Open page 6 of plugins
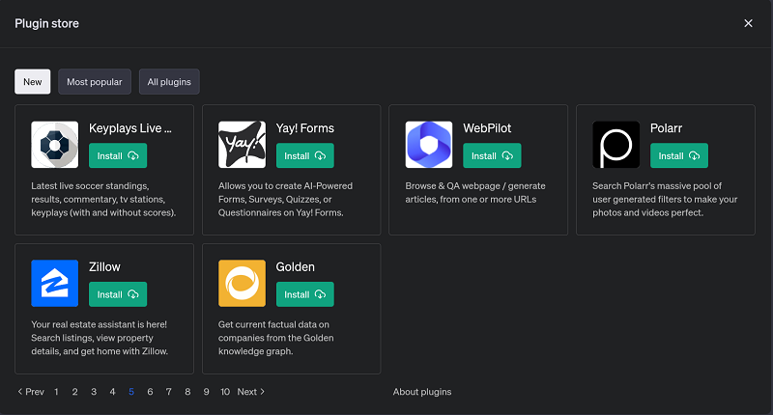The width and height of the screenshot is (773, 415). [150, 392]
